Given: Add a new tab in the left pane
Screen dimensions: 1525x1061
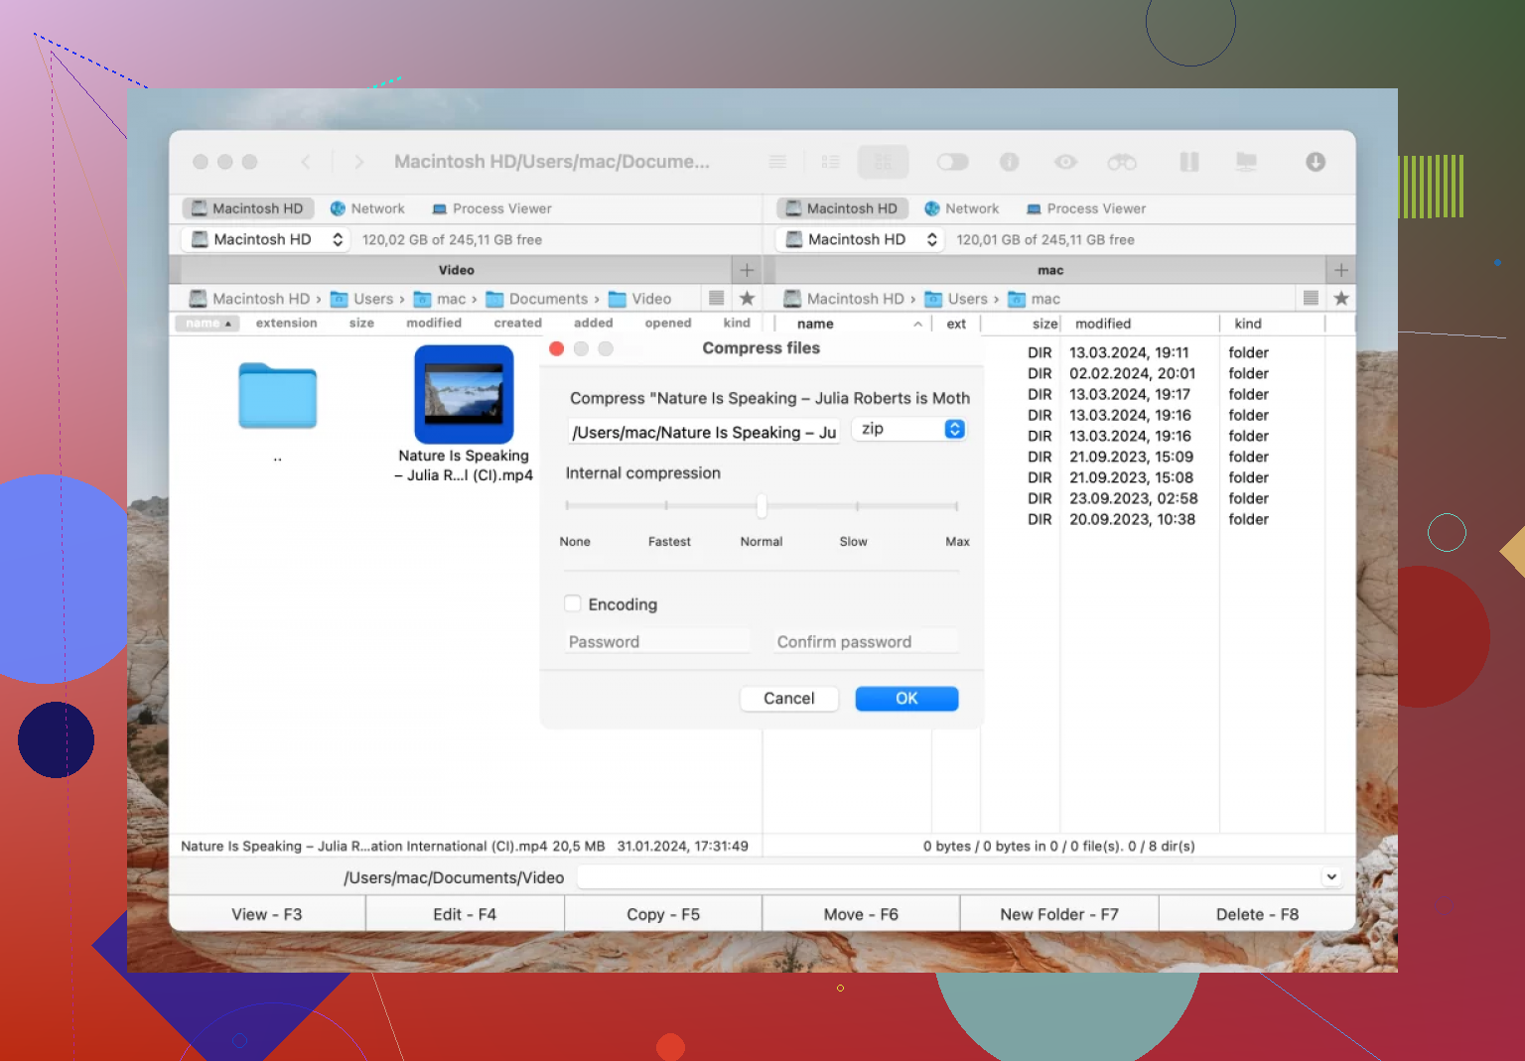Looking at the screenshot, I should [747, 270].
